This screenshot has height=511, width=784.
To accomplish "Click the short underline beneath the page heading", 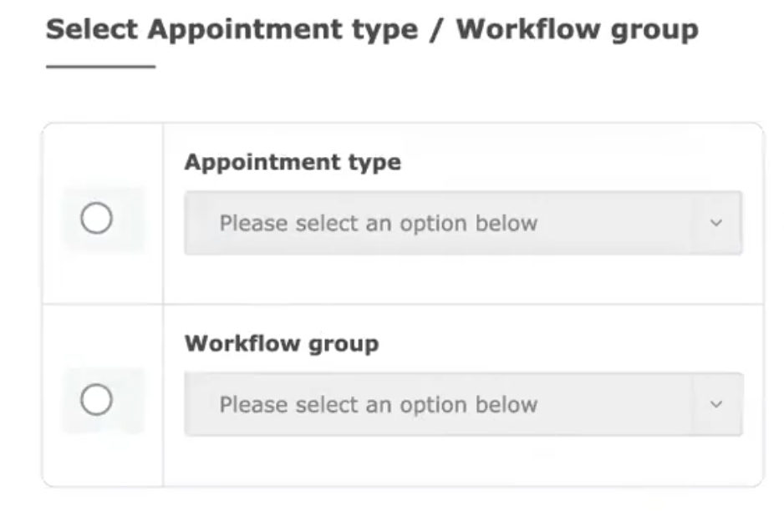I will 100,67.
